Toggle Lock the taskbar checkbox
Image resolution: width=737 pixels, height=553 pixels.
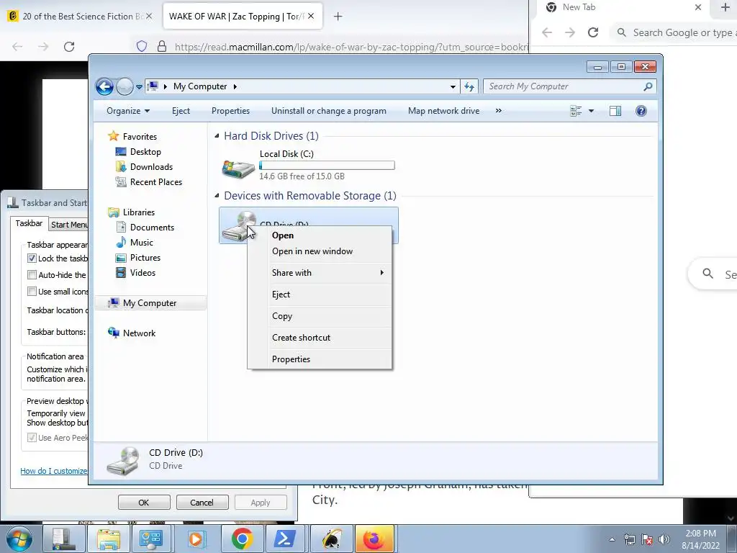click(32, 258)
